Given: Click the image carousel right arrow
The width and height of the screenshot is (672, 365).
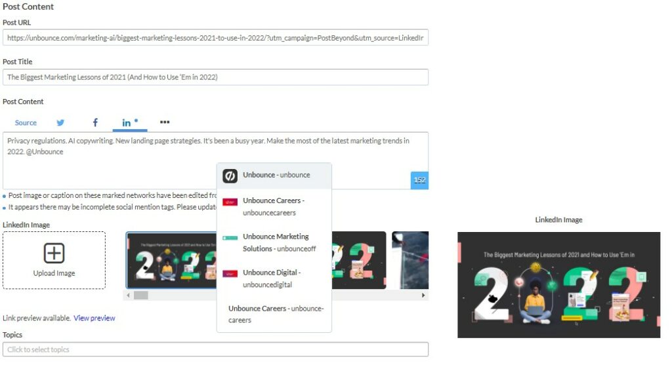Looking at the screenshot, I should (423, 296).
